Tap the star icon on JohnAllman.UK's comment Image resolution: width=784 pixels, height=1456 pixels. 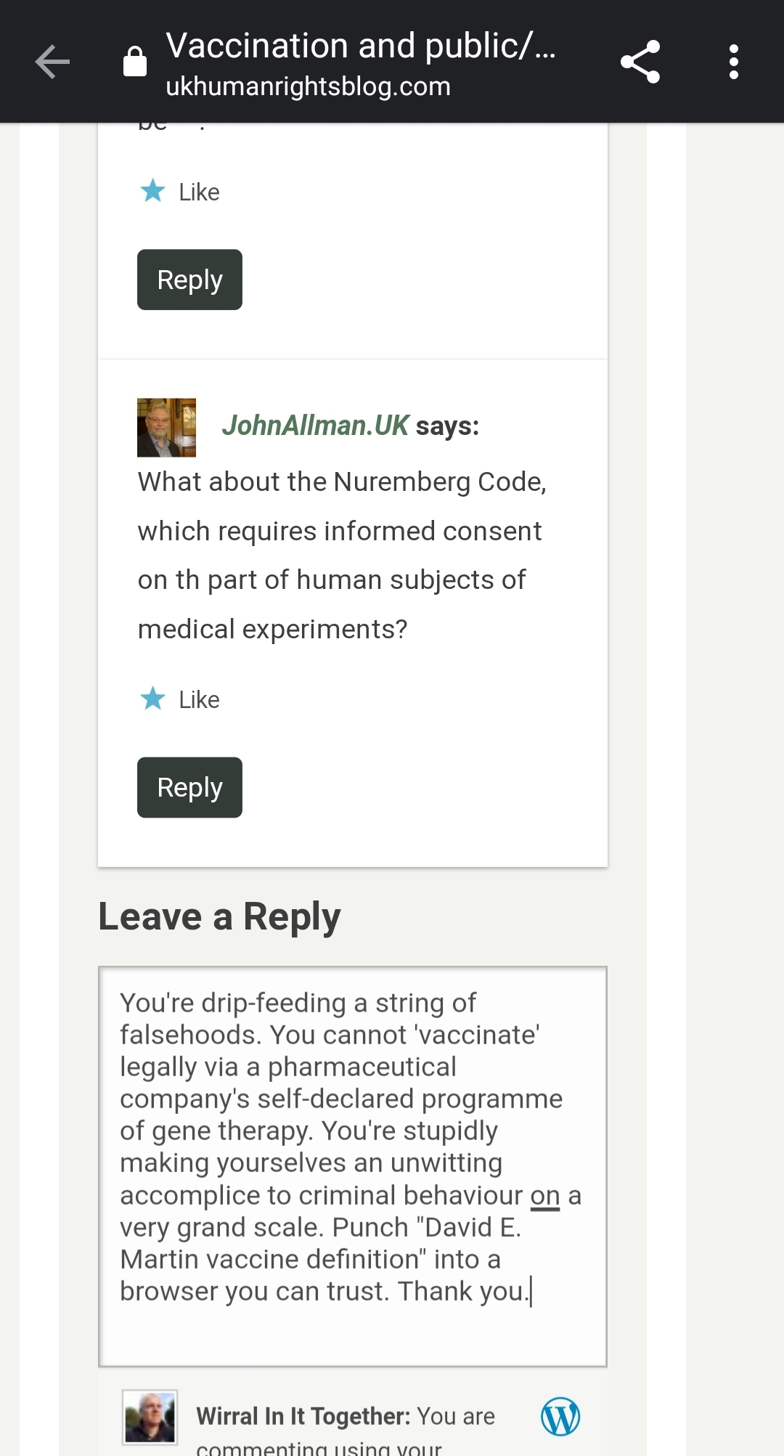(x=153, y=699)
